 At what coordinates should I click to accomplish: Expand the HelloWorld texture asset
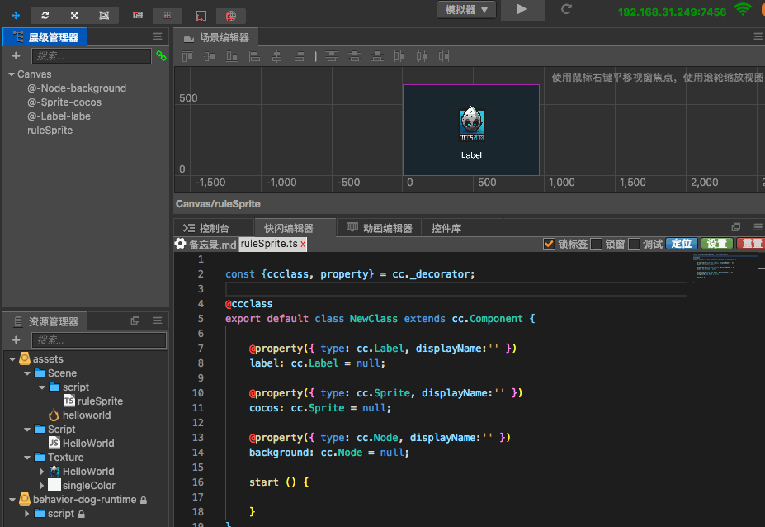tap(42, 471)
